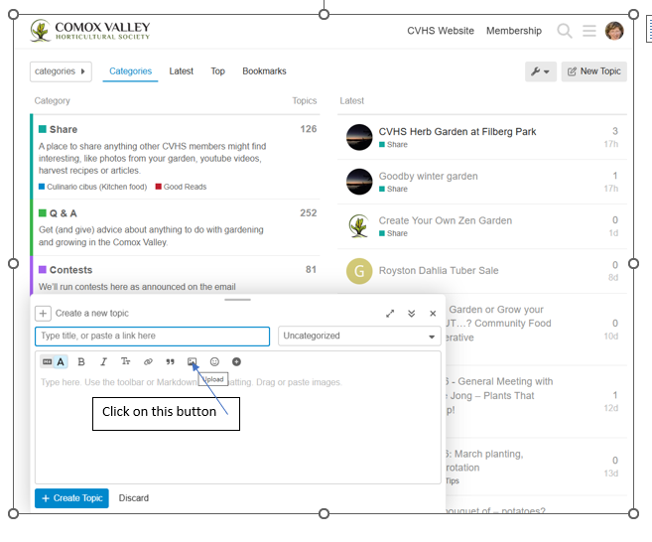Switch to the Bookmarks tab
The image size is (652, 542).
click(264, 71)
